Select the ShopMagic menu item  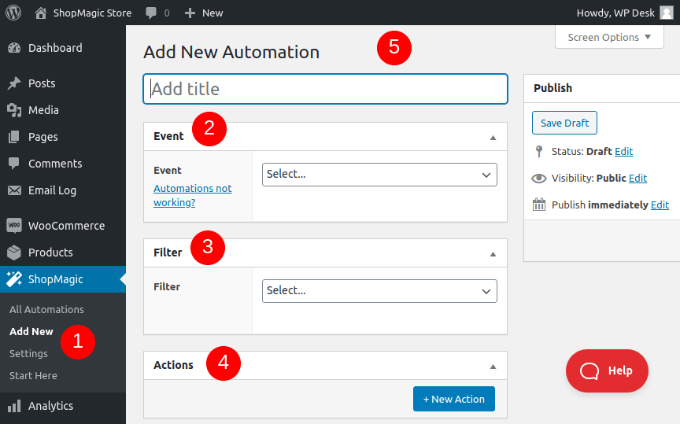(63, 279)
